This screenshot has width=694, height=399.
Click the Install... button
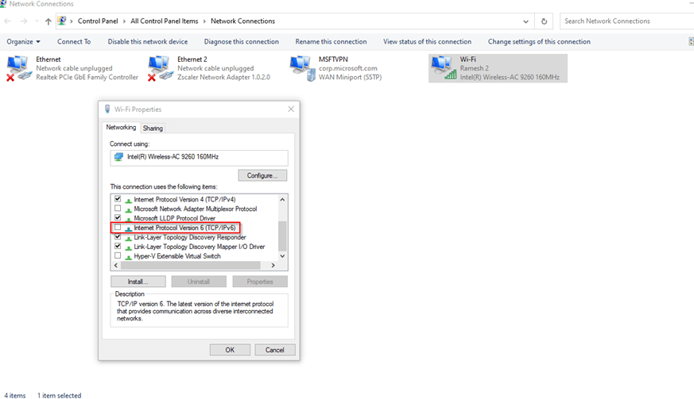pyautogui.click(x=138, y=282)
